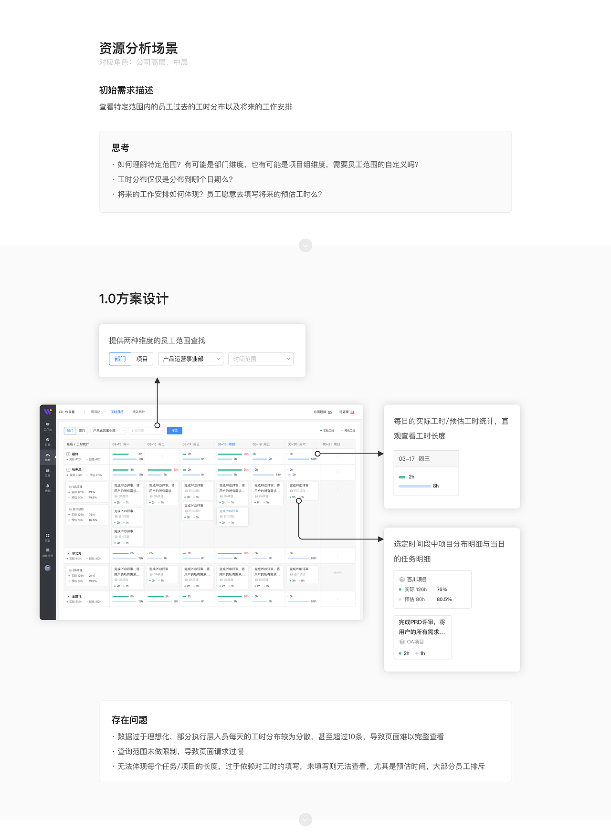Collapse the 张无忌 row
611x839 pixels.
(x=69, y=470)
